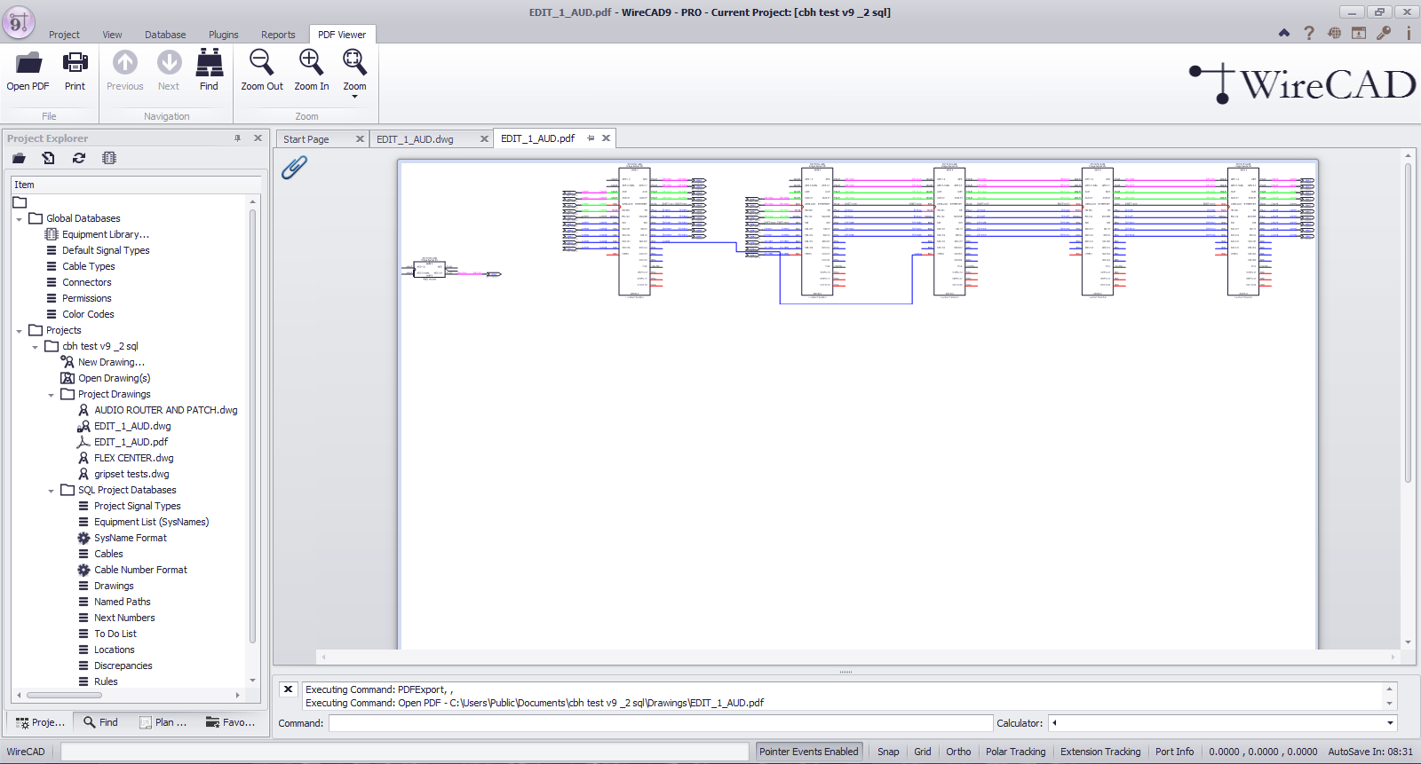Toggle Port Info in the status bar
This screenshot has height=764, width=1421.
[1174, 752]
